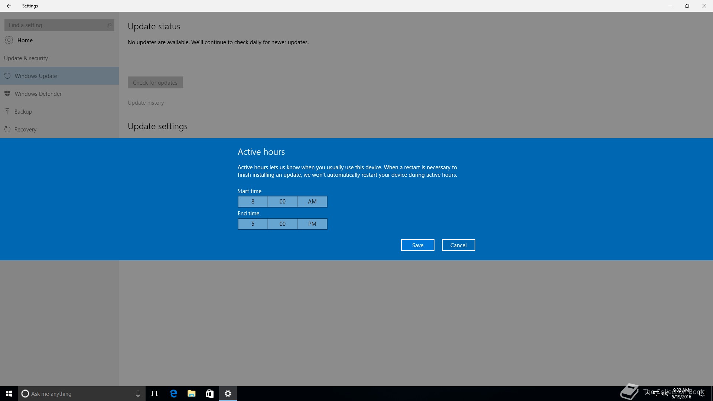Select Windows Update in the sidebar
Screen dimensions: 713x401
click(x=59, y=76)
